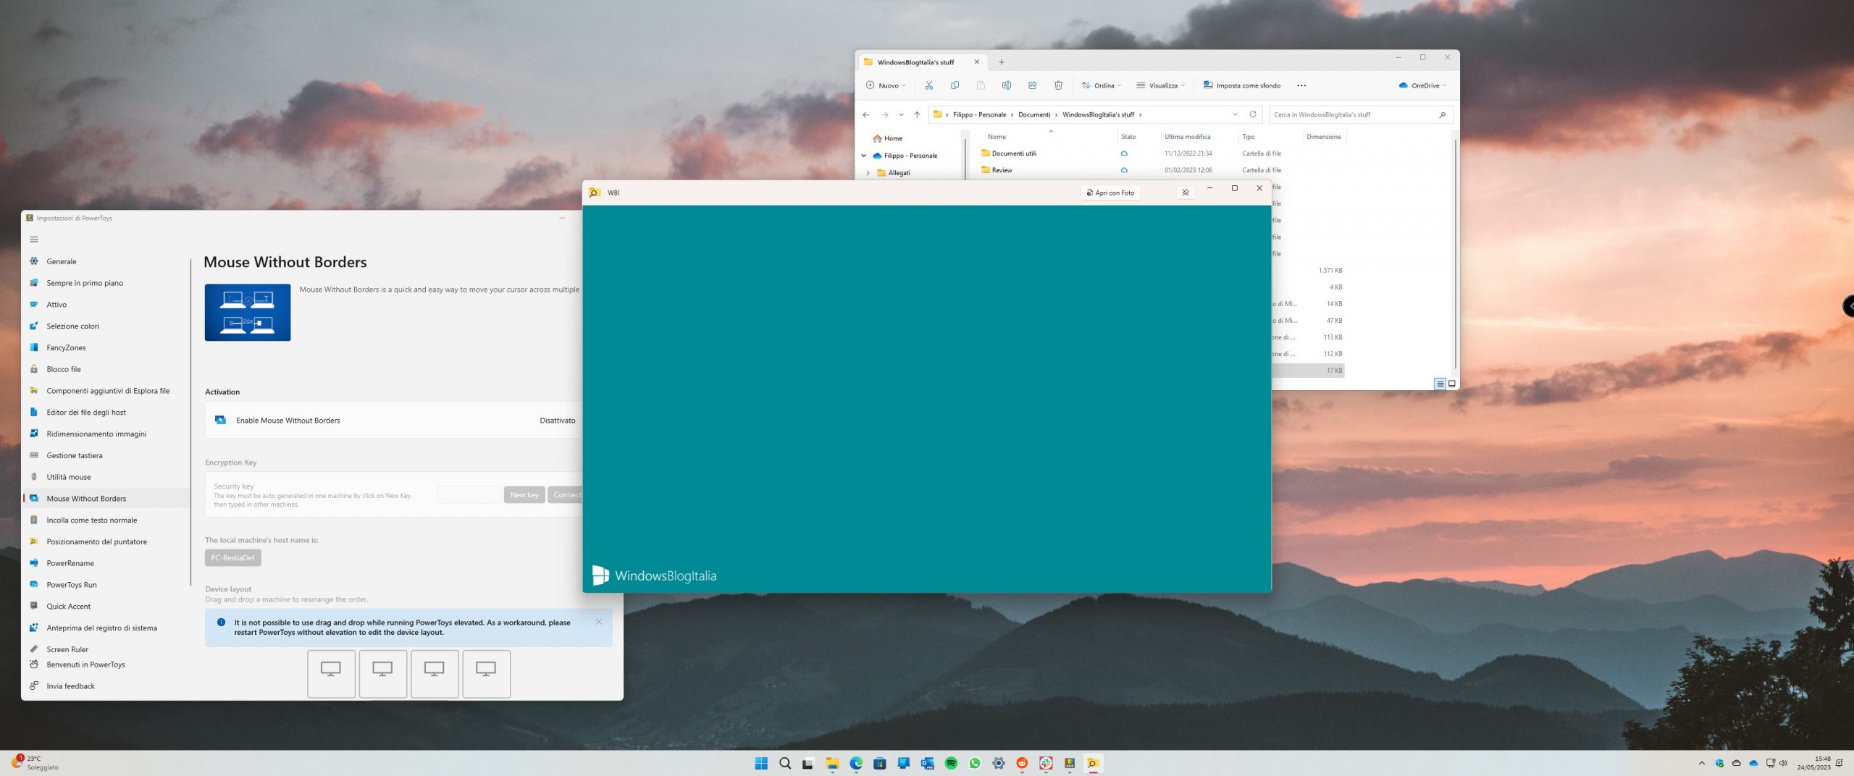Screen dimensions: 1854x776
Task: Switch Explorer to large thumbnails view icon
Action: point(1451,384)
